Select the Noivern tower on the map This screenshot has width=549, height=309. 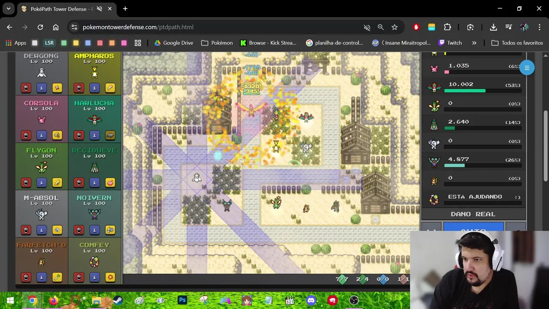[x=226, y=205]
